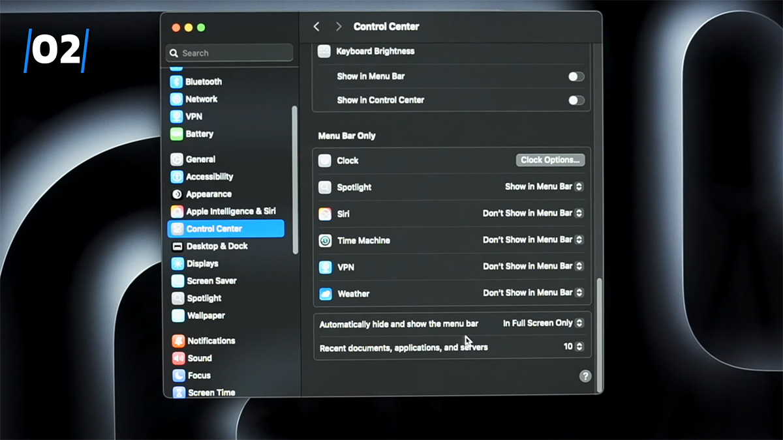
Task: Click 'Automatically hide and show the menu bar' text
Action: click(x=399, y=324)
